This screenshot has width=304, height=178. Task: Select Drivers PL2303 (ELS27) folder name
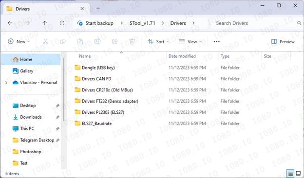click(x=103, y=112)
